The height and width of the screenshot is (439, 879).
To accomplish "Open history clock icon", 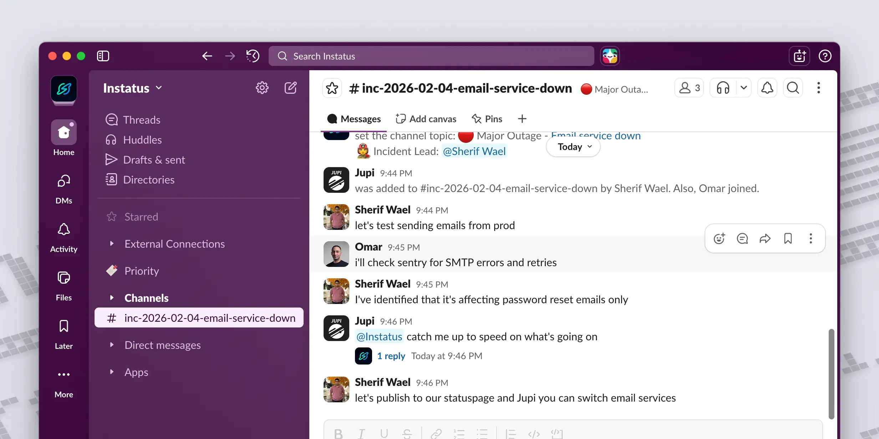I will 253,56.
